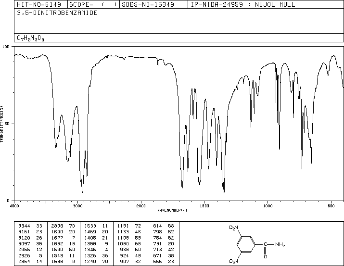Select peak table entry 656
344x266 pixels.
pyautogui.click(x=157, y=261)
